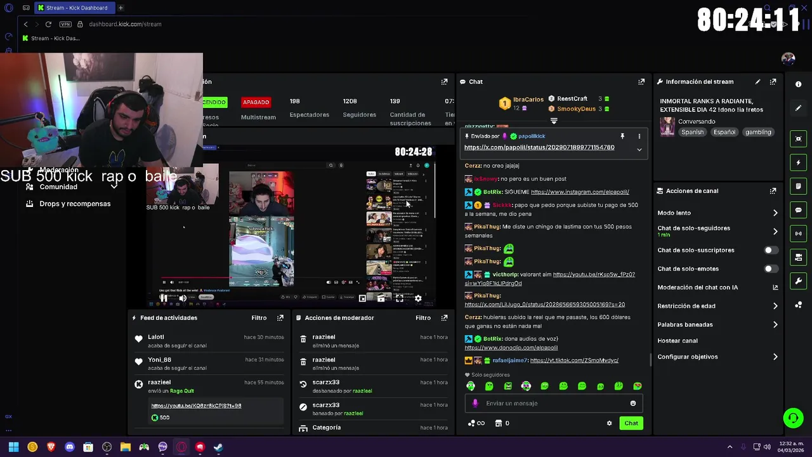Open the channel points infinity icon

coord(476,423)
